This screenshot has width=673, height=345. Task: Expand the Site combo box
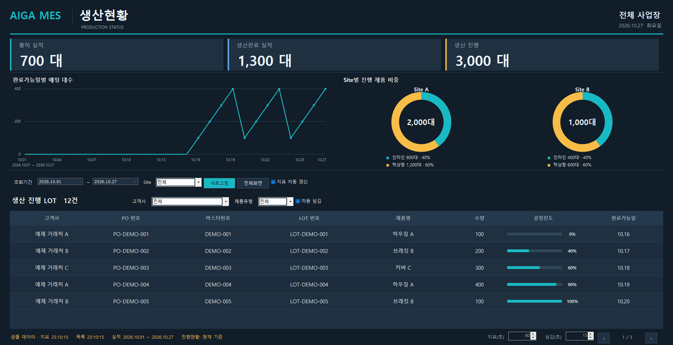tap(198, 182)
